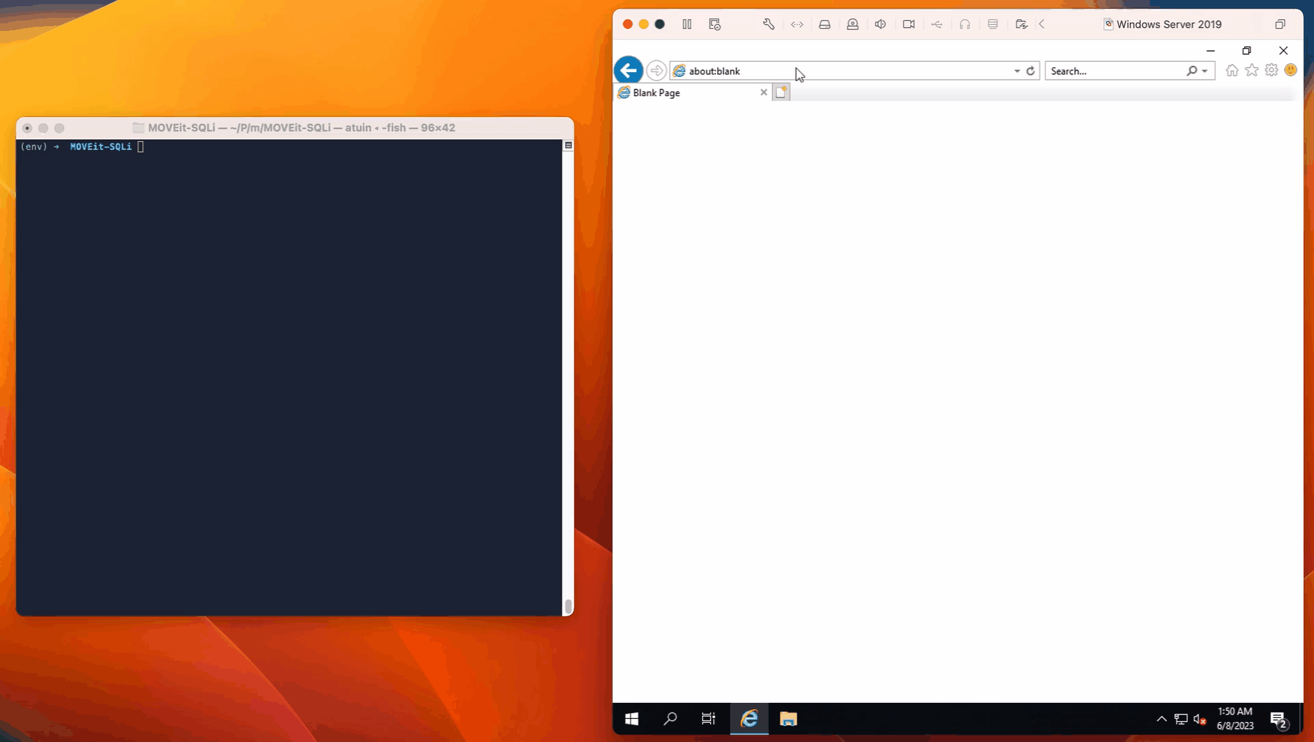Click the hard disk icon in VM toolbar

tap(824, 24)
